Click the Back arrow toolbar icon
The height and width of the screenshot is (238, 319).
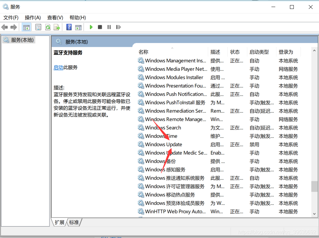pyautogui.click(x=4, y=27)
